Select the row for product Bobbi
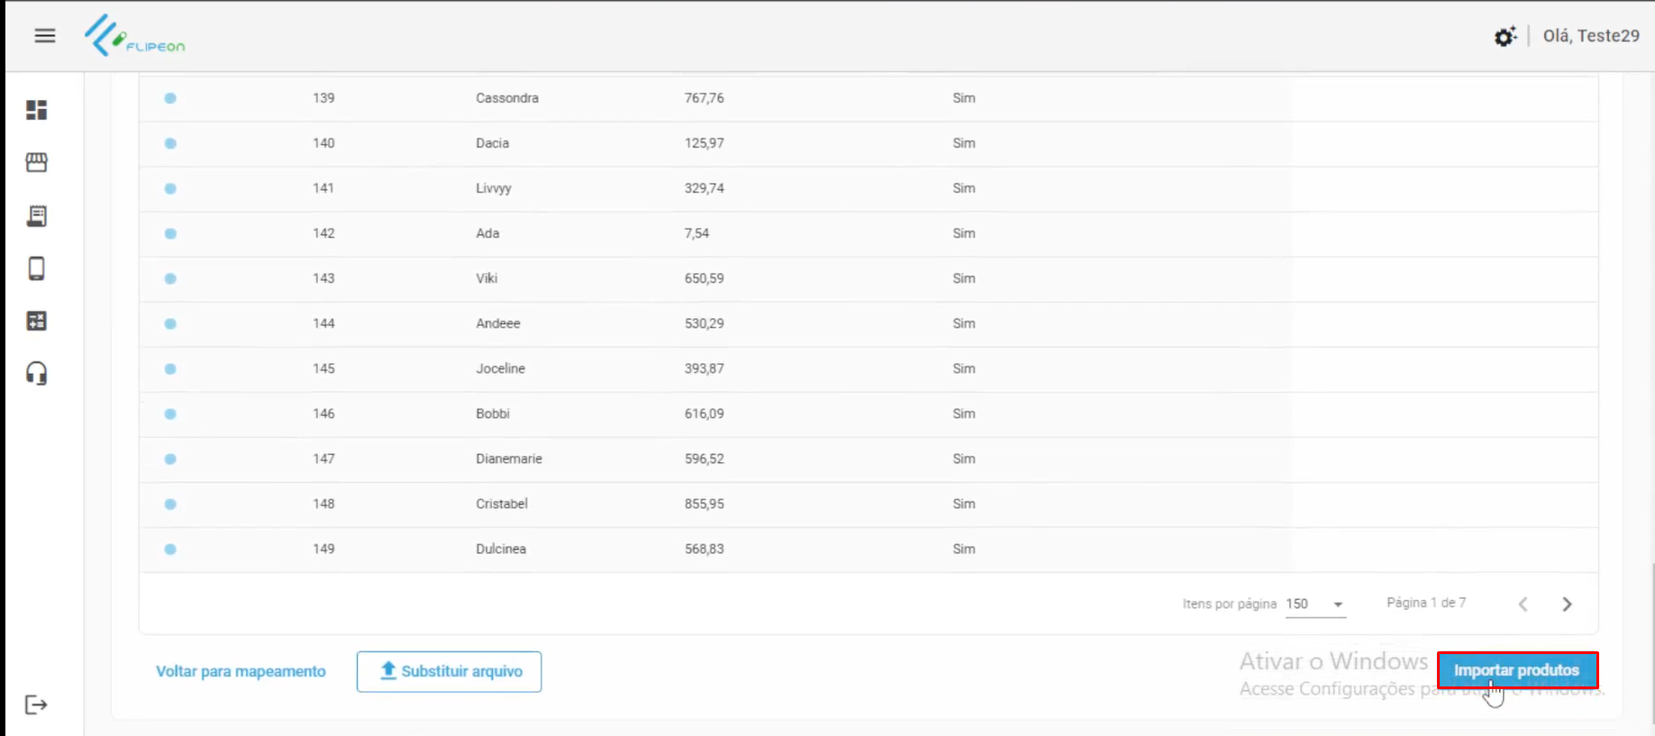Image resolution: width=1655 pixels, height=736 pixels. [493, 414]
